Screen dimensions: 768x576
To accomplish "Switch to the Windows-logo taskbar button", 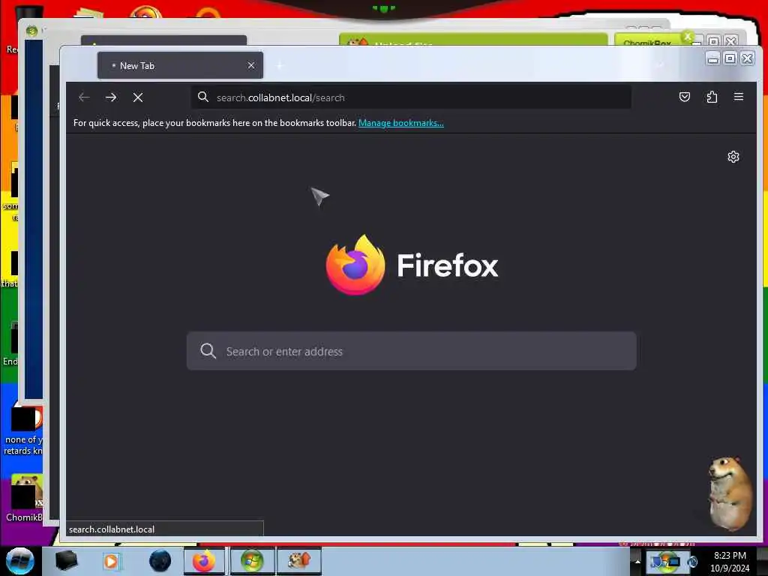I will click(x=252, y=561).
